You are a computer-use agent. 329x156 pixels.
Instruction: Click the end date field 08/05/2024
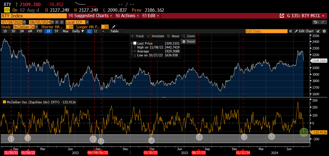40,22
